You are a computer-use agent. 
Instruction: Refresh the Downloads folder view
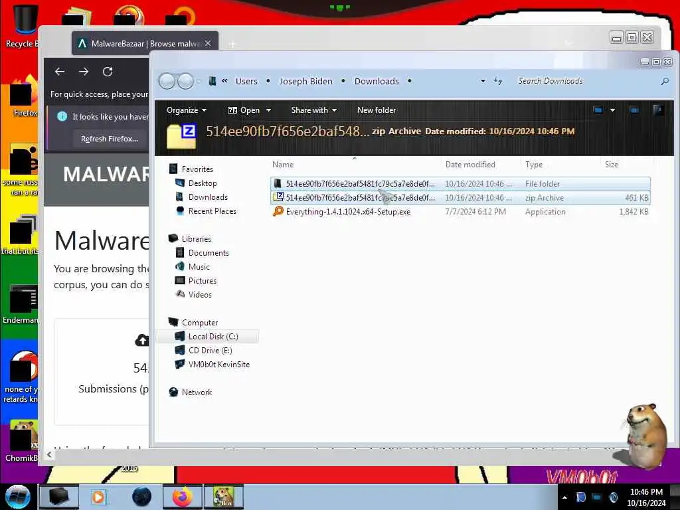pyautogui.click(x=498, y=81)
